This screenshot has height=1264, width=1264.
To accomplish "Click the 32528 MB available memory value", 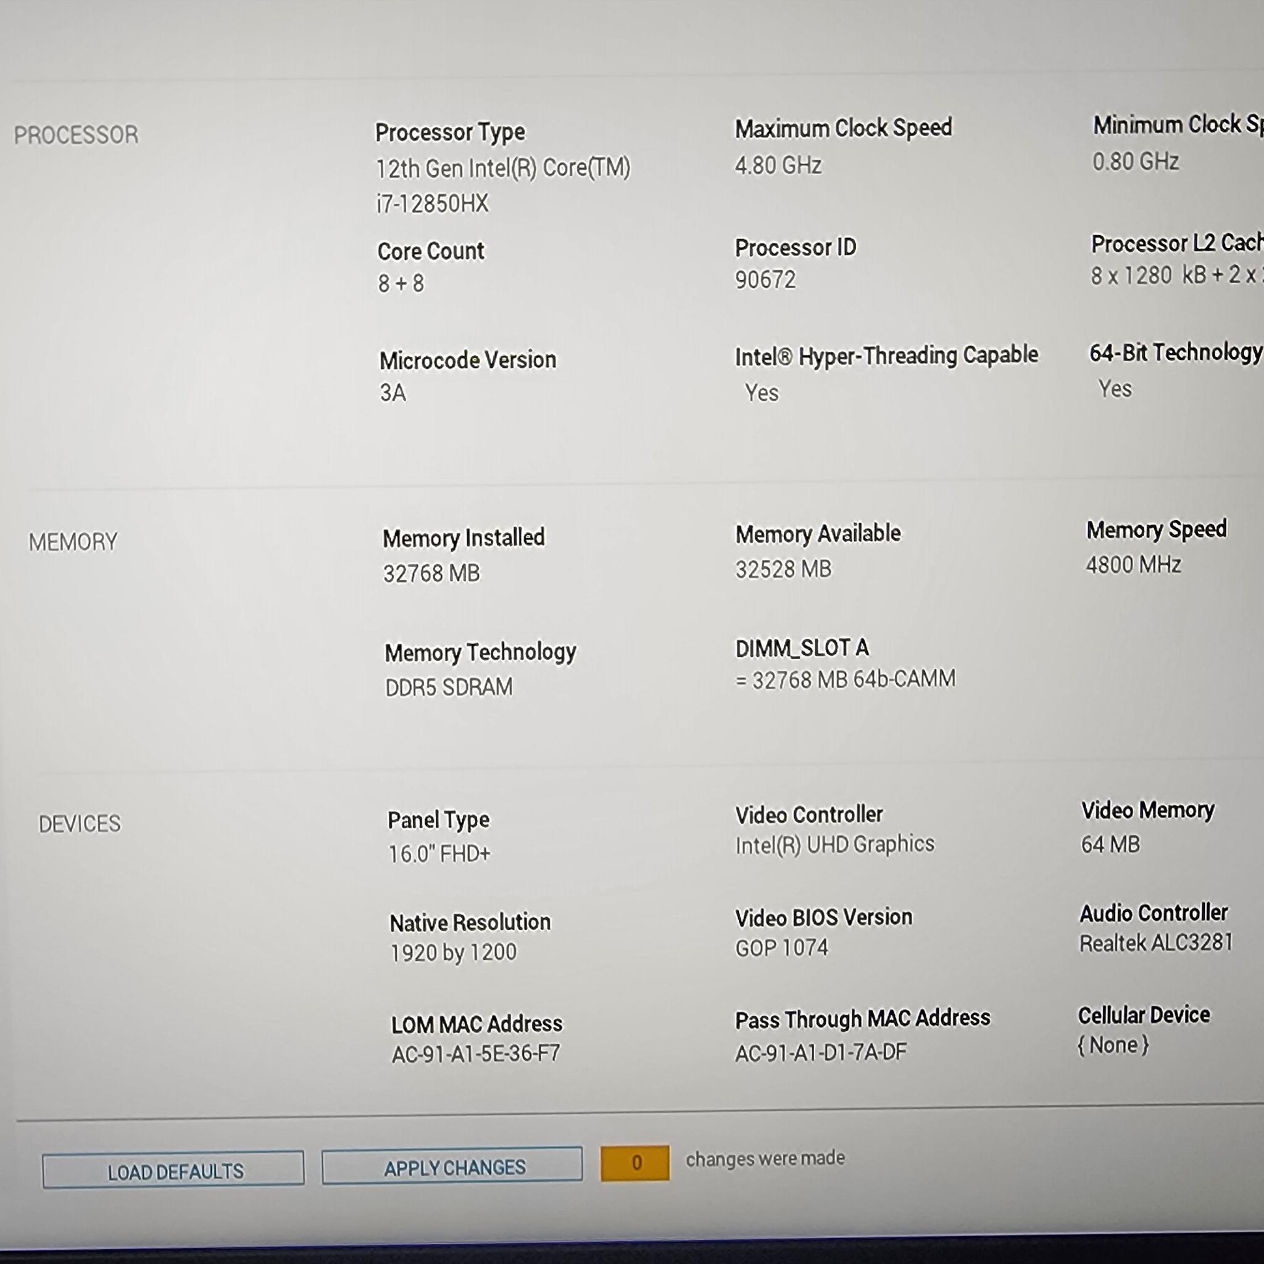I will point(784,569).
